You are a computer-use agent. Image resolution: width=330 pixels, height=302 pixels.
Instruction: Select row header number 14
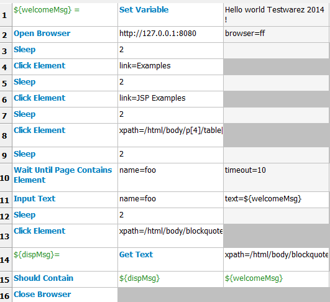[6, 260]
